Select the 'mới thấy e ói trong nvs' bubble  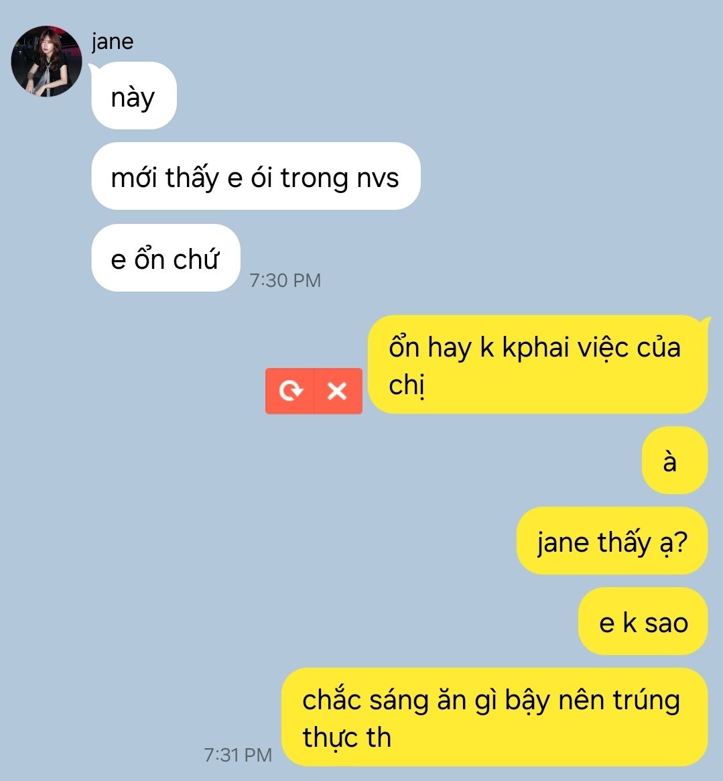256,176
